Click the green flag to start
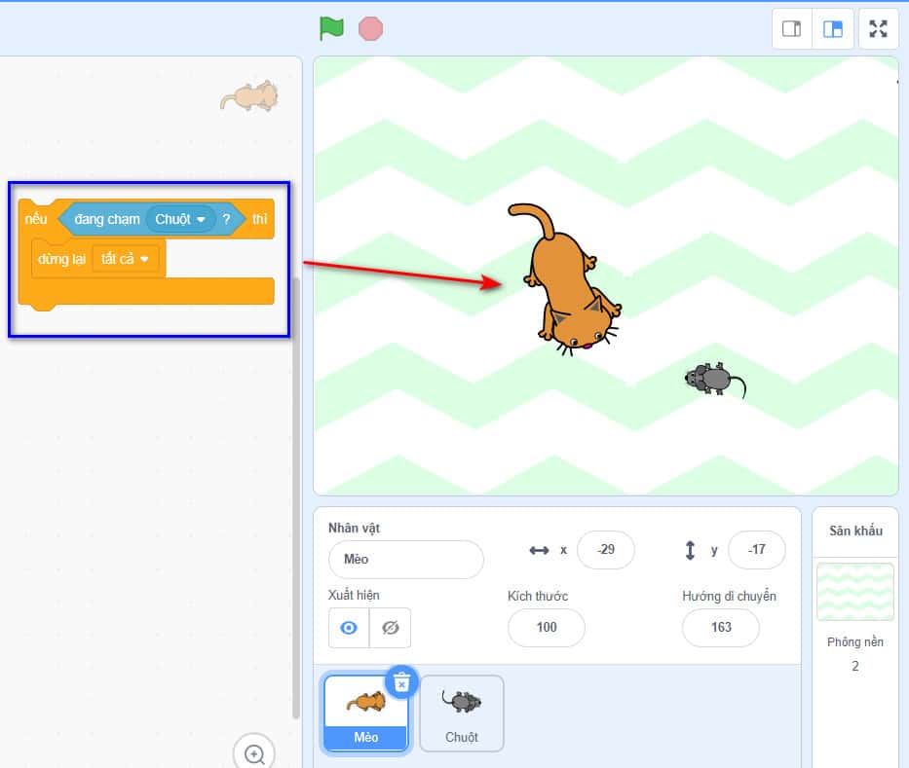This screenshot has width=909, height=768. 331,28
